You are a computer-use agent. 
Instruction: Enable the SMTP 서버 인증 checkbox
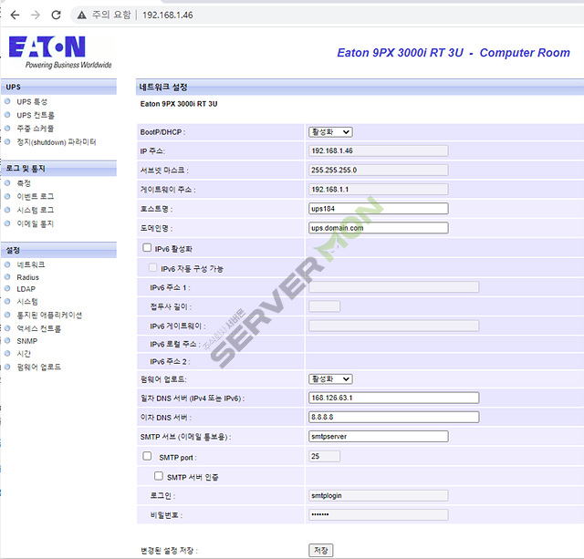[x=159, y=476]
